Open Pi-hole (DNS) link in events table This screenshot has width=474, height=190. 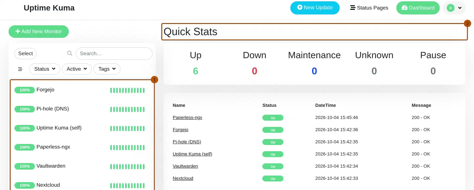click(187, 142)
